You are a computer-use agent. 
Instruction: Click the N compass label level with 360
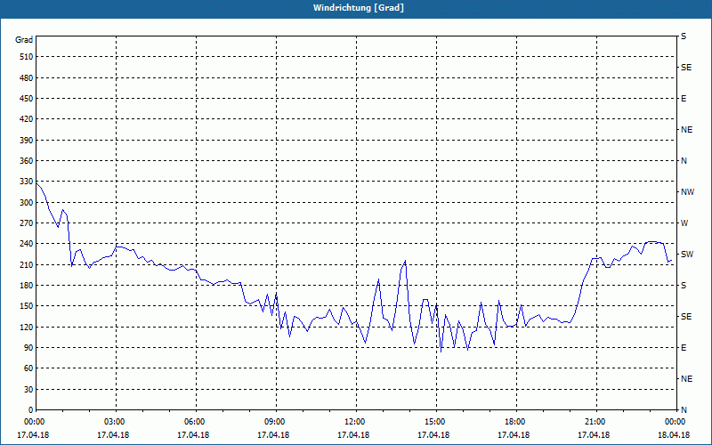[684, 161]
